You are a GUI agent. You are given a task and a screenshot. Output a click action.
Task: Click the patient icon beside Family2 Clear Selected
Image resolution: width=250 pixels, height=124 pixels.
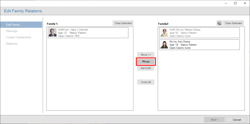pos(219,23)
